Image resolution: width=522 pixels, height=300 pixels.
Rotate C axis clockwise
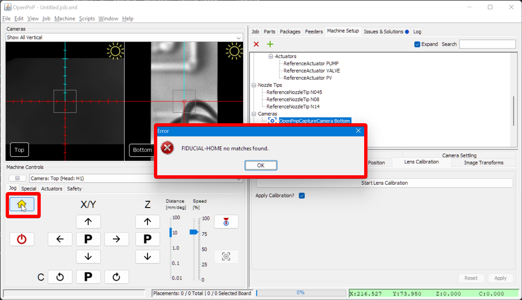[116, 277]
